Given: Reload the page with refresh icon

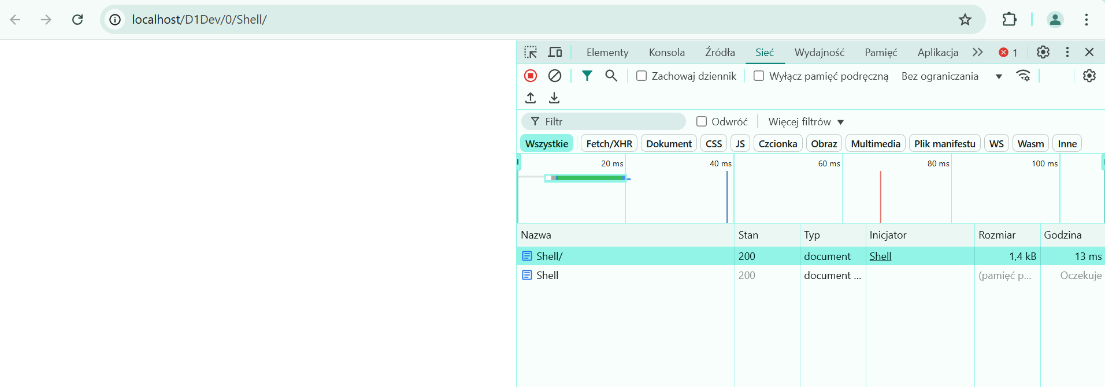Looking at the screenshot, I should (x=77, y=20).
